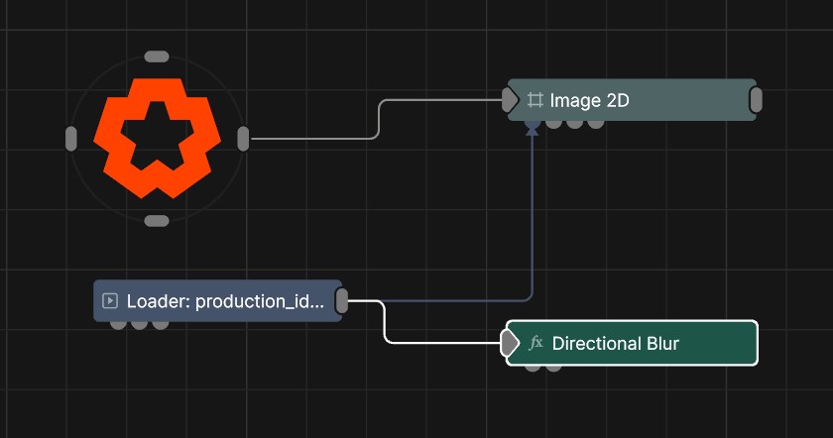The width and height of the screenshot is (833, 438).
Task: Select the root node's right output port
Action: click(243, 139)
